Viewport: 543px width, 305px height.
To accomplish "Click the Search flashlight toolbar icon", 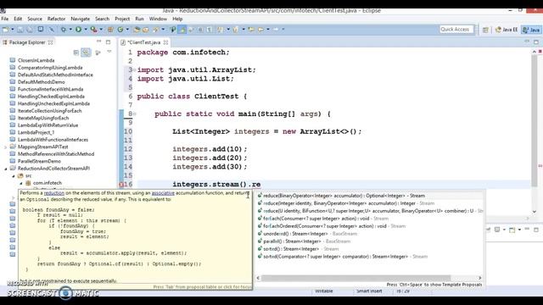I will pyautogui.click(x=156, y=30).
